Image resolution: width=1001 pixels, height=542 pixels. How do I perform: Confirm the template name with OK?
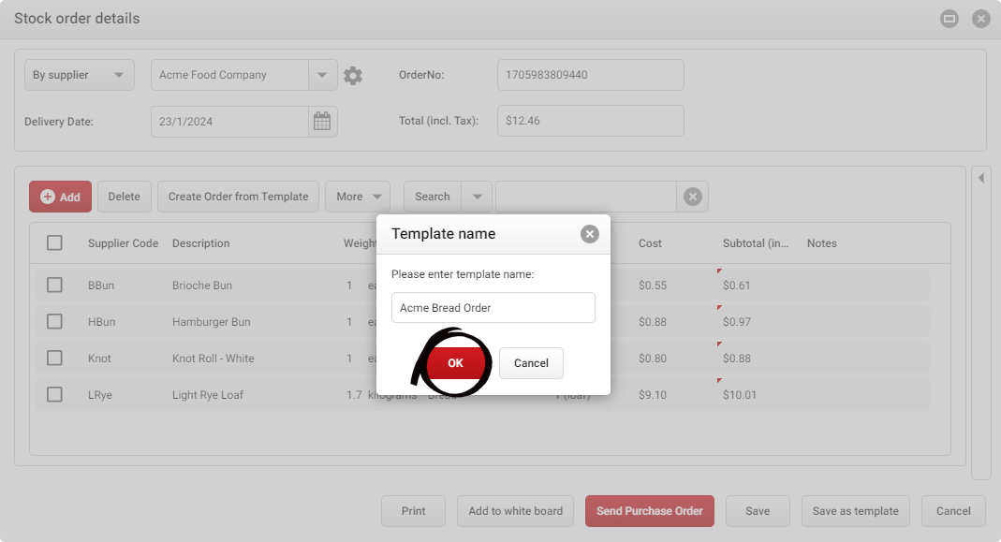455,363
